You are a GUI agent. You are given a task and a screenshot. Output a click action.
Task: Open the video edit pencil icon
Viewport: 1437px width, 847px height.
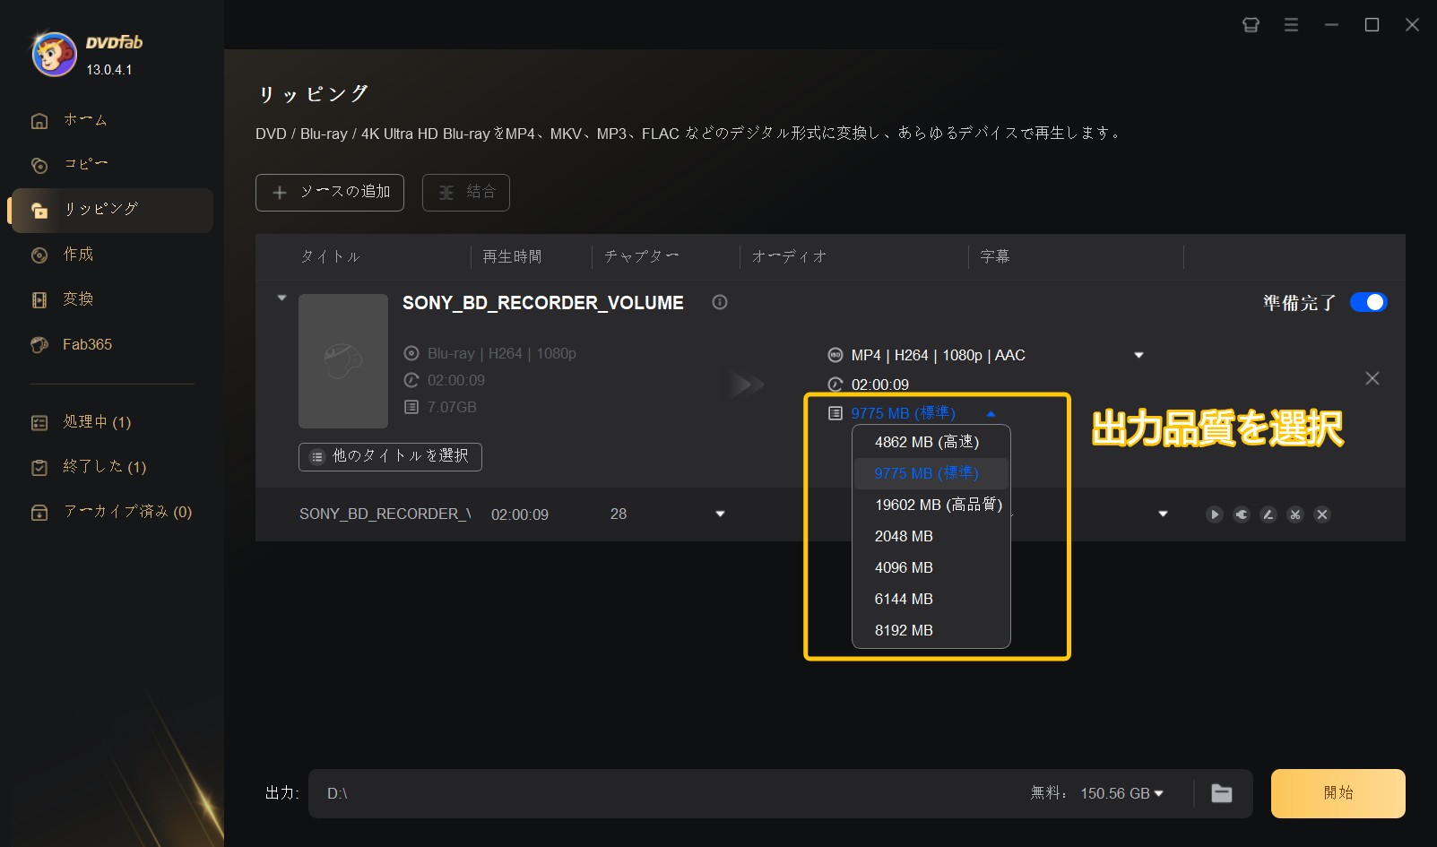(1268, 514)
